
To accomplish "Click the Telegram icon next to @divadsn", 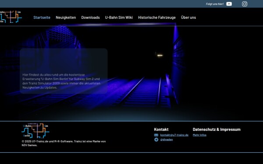I will (x=156, y=140).
